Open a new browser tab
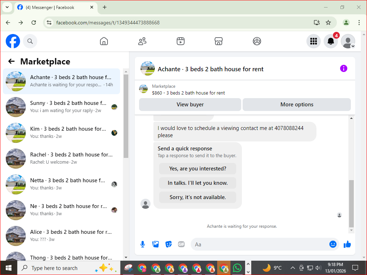This screenshot has width=367, height=275. coord(105,8)
